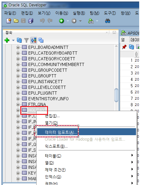Click the Open folder toolbar icon

tap(16, 21)
